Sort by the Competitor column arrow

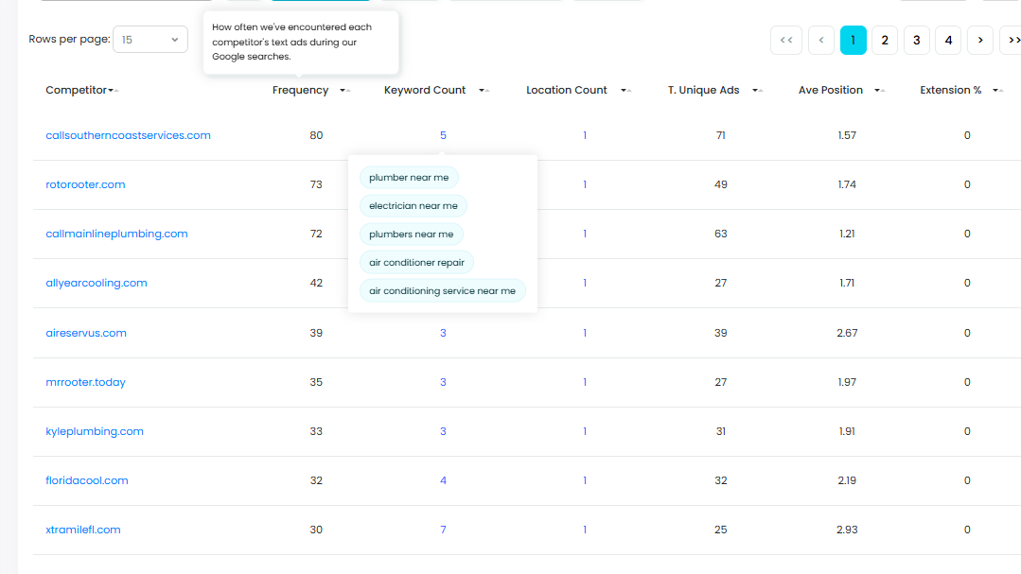coord(114,91)
